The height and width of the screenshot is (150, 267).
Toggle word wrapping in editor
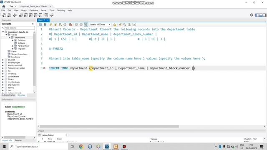134,25
